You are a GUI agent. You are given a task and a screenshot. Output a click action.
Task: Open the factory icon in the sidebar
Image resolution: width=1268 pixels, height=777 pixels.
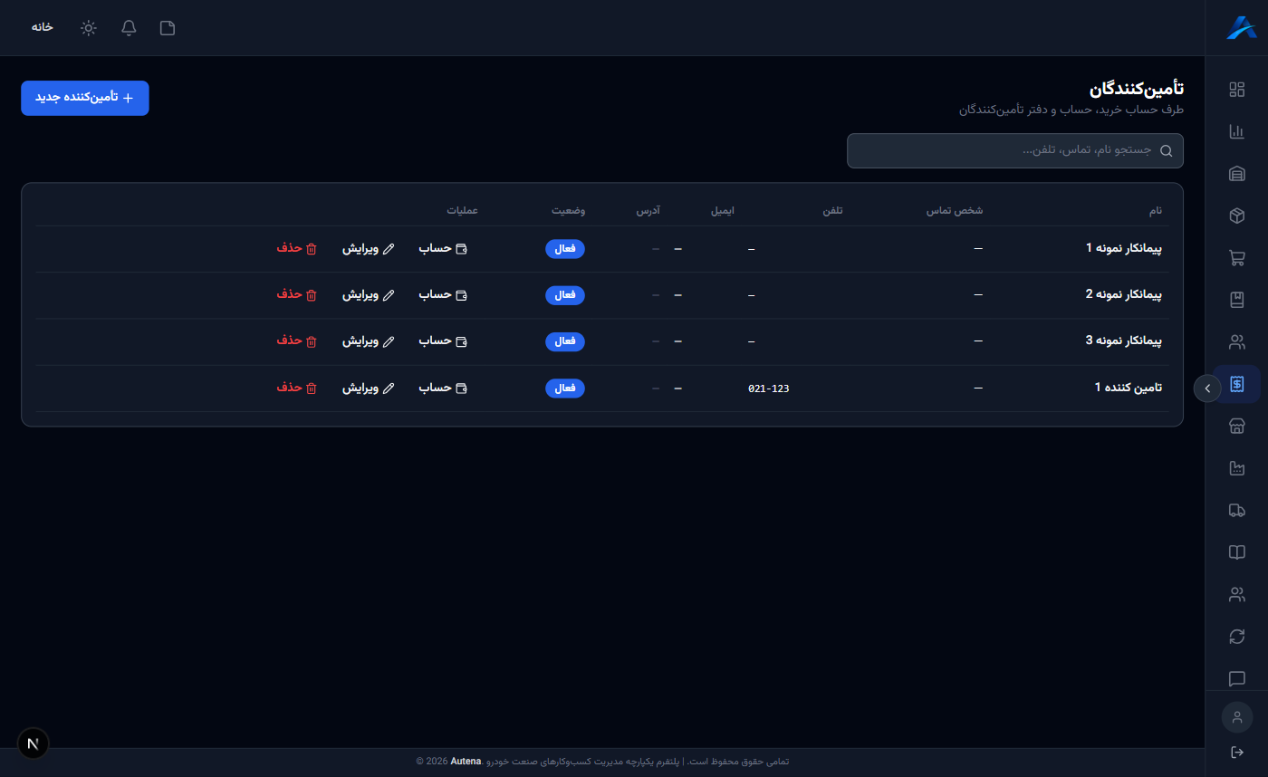1236,468
